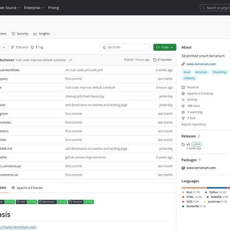Click the Readme book icon

183,87
